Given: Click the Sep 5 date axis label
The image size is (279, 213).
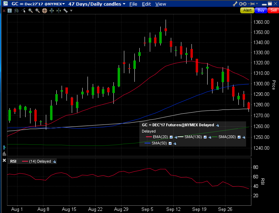Looking at the screenshot, I should point(147,209).
